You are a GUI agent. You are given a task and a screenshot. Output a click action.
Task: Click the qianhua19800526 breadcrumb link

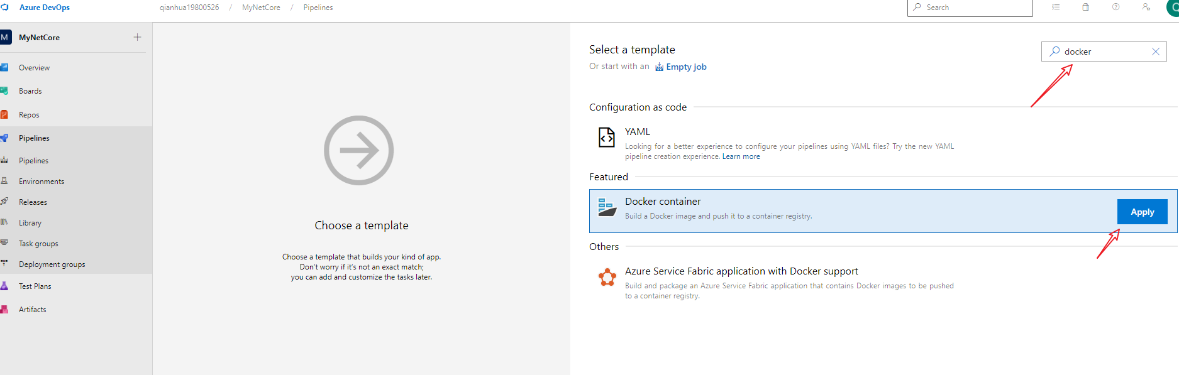pyautogui.click(x=189, y=8)
